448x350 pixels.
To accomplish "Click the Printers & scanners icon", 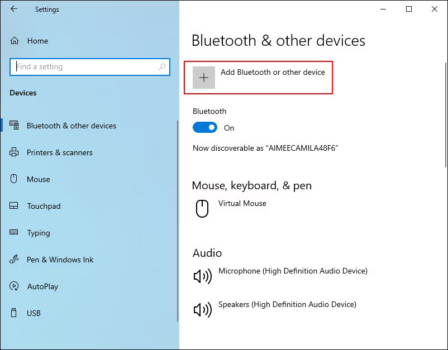I will coord(15,152).
